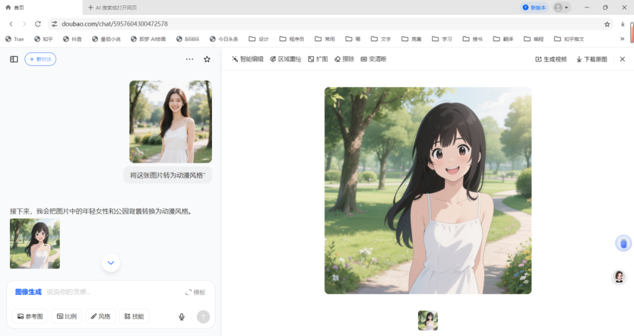Click the 新版本 update button

pos(534,7)
